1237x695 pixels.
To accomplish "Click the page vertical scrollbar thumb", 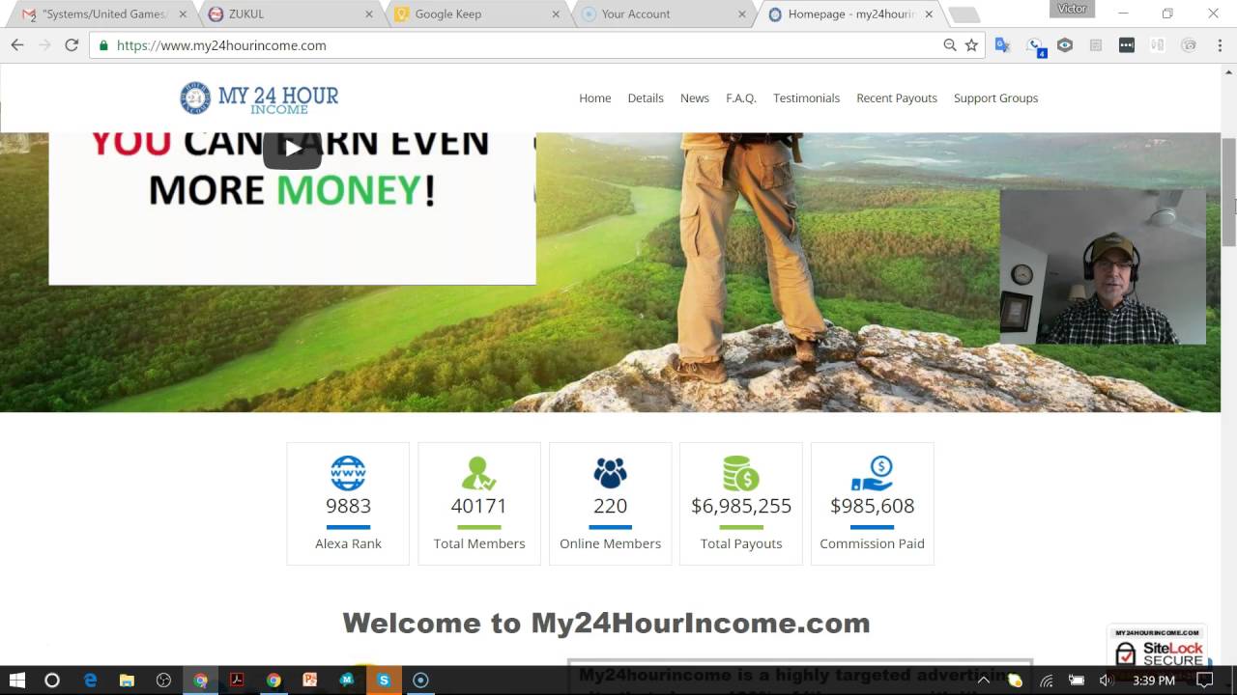I will 1229,191.
